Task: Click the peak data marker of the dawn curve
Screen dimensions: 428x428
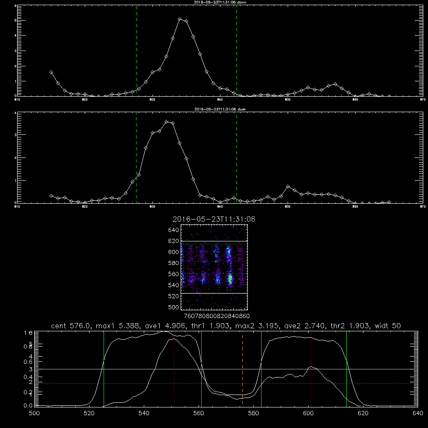Action: point(180,19)
